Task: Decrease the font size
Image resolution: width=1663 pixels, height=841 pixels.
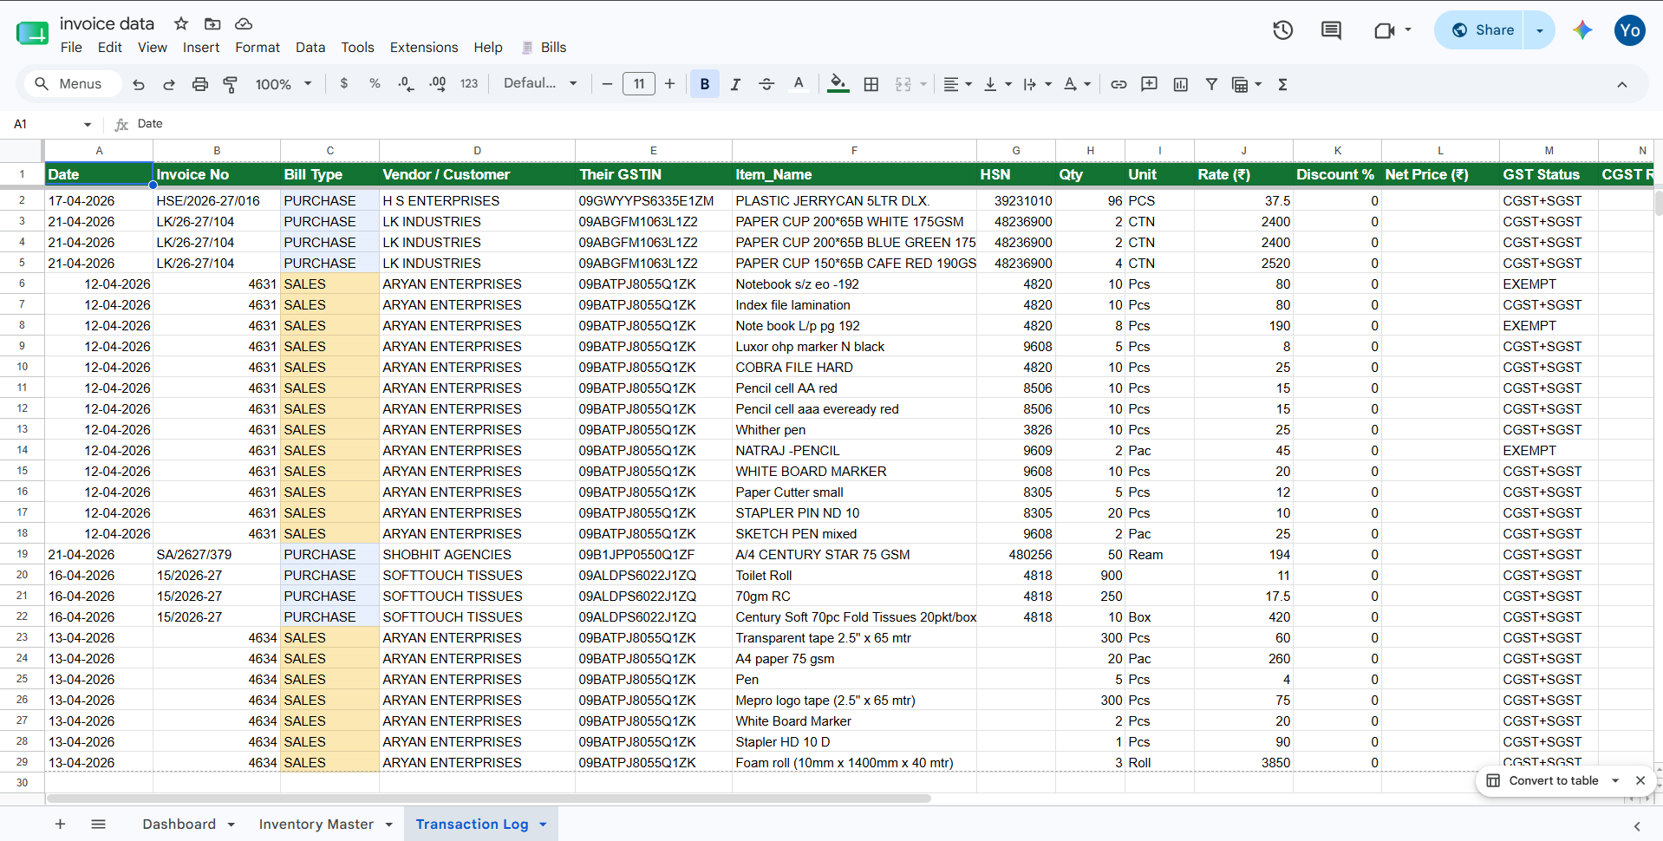Action: pos(607,84)
